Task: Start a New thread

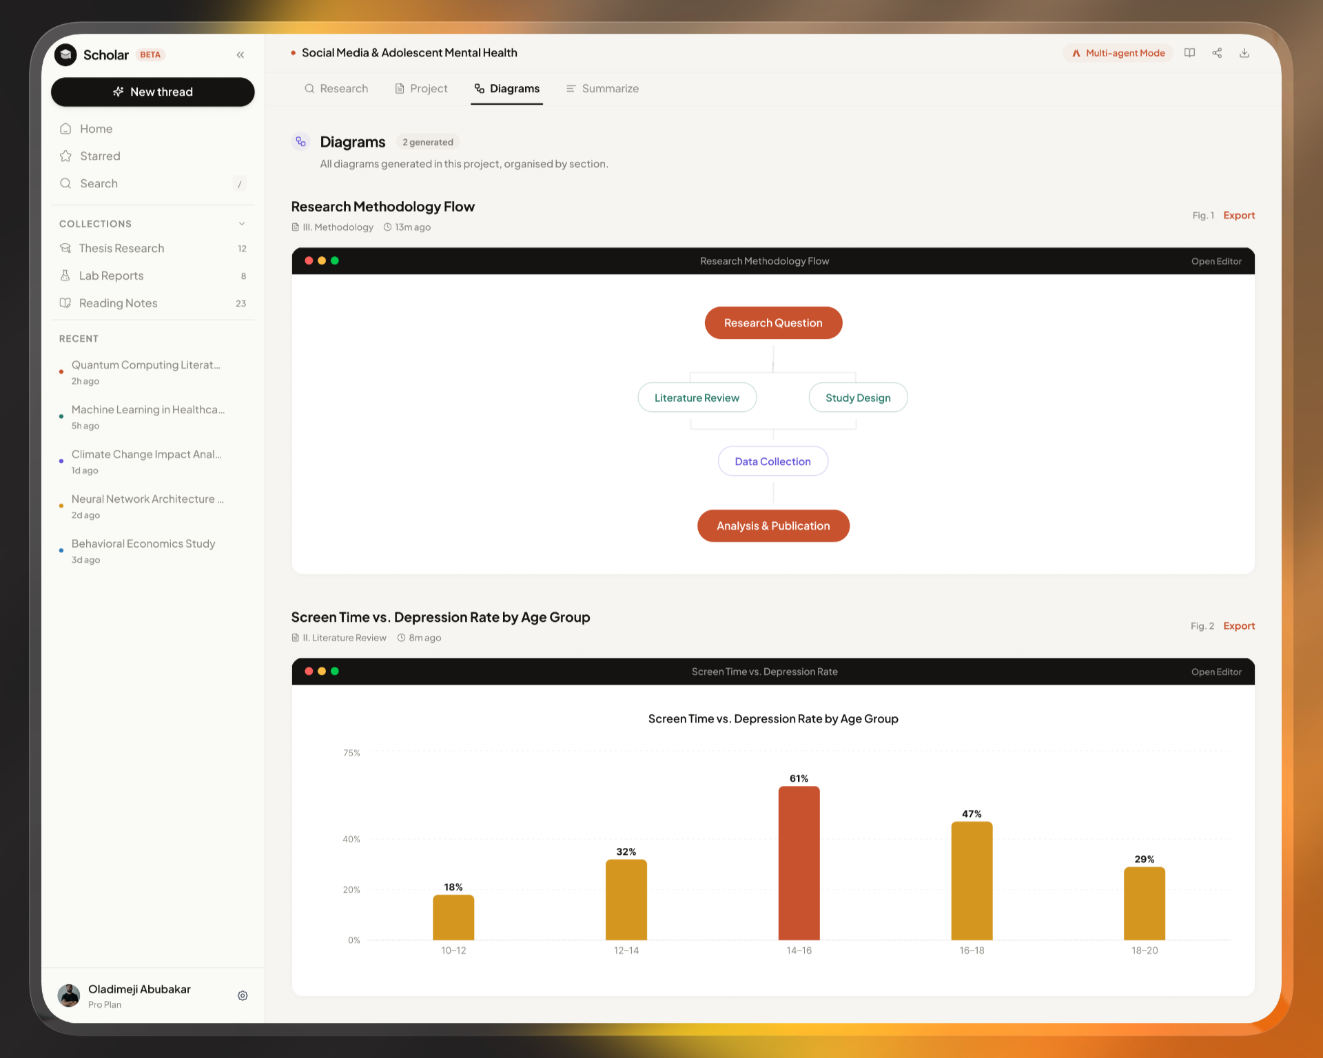Action: (x=153, y=92)
